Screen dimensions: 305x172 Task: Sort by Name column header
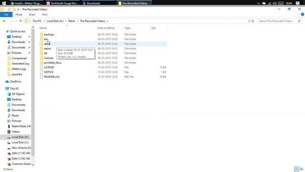67,28
